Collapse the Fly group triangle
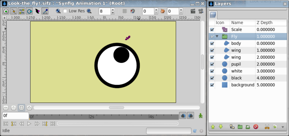Viewport: 289px width, 136px height. click(217, 36)
